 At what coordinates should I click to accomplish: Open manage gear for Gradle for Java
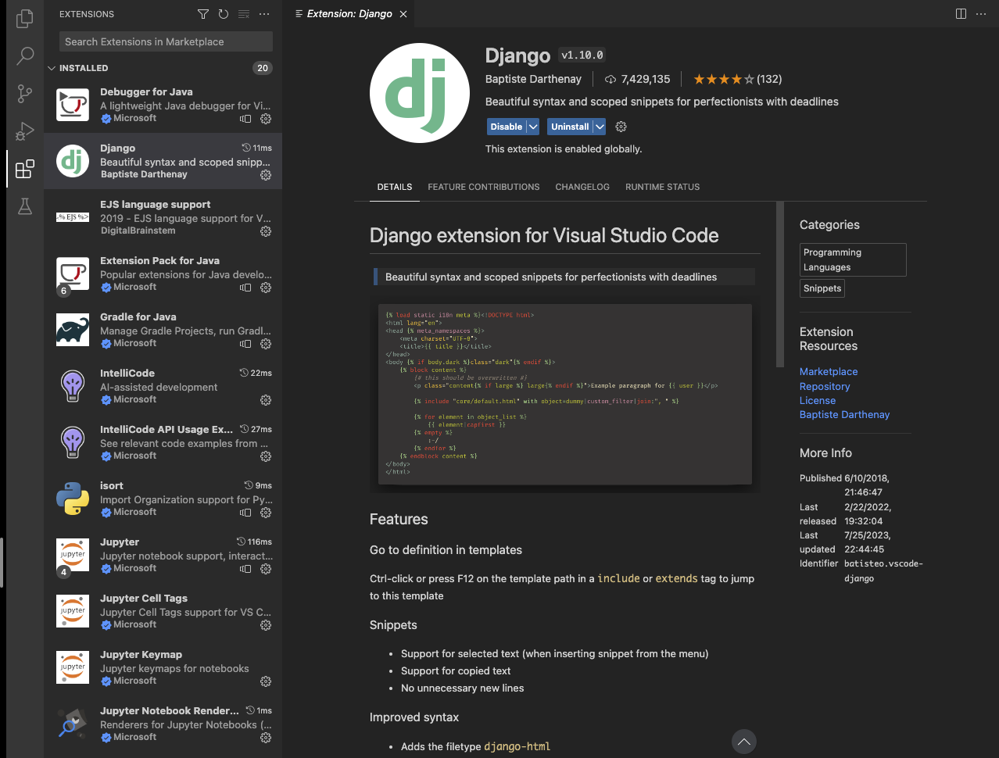point(266,344)
